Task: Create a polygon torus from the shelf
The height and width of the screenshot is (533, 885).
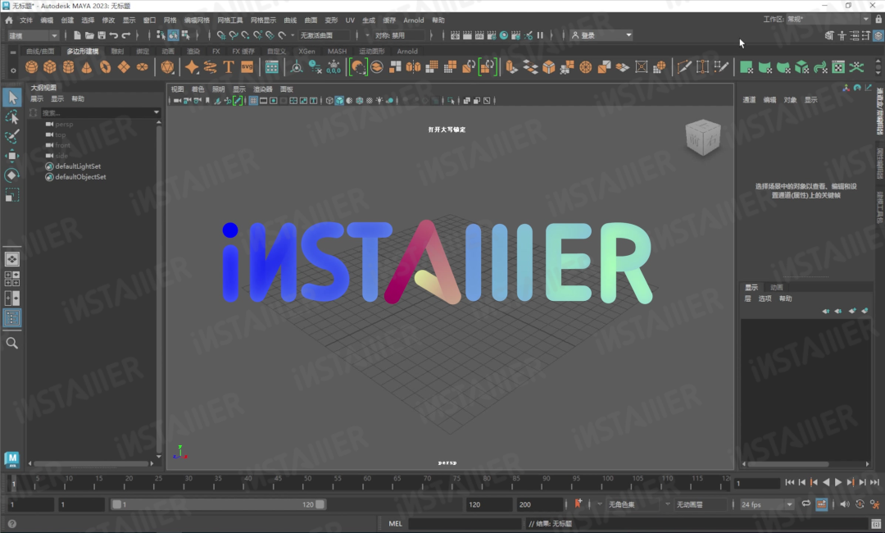Action: [105, 67]
